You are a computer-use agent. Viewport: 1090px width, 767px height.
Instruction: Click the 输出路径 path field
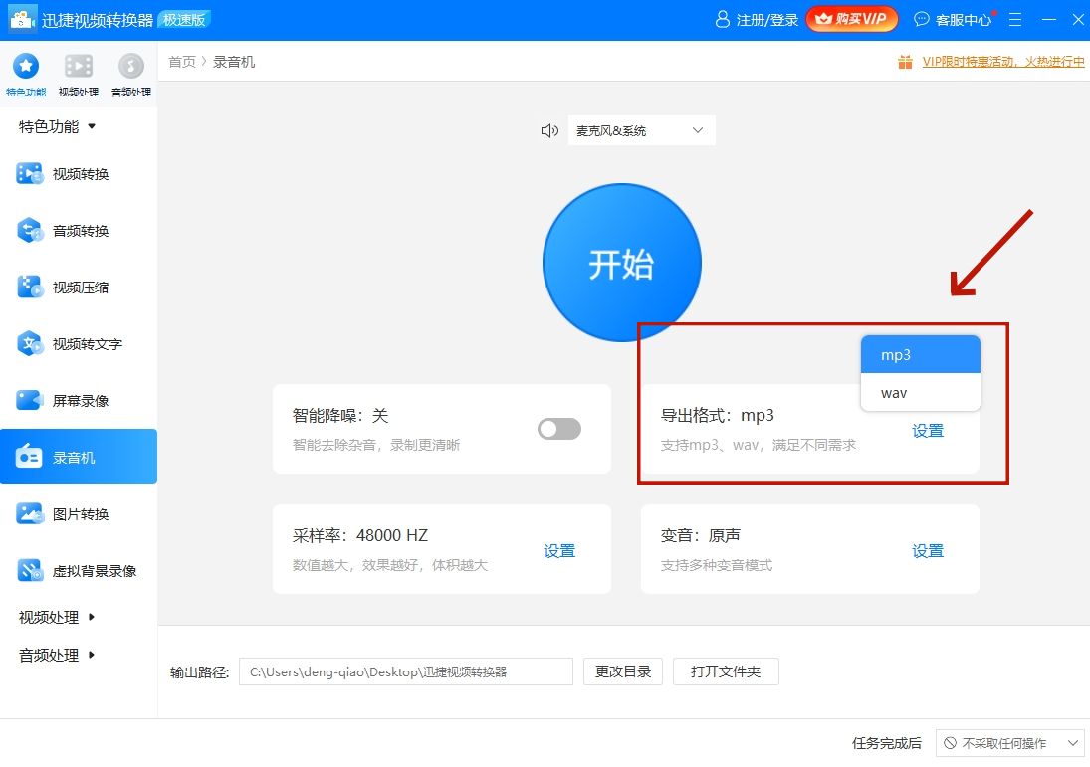click(x=406, y=671)
